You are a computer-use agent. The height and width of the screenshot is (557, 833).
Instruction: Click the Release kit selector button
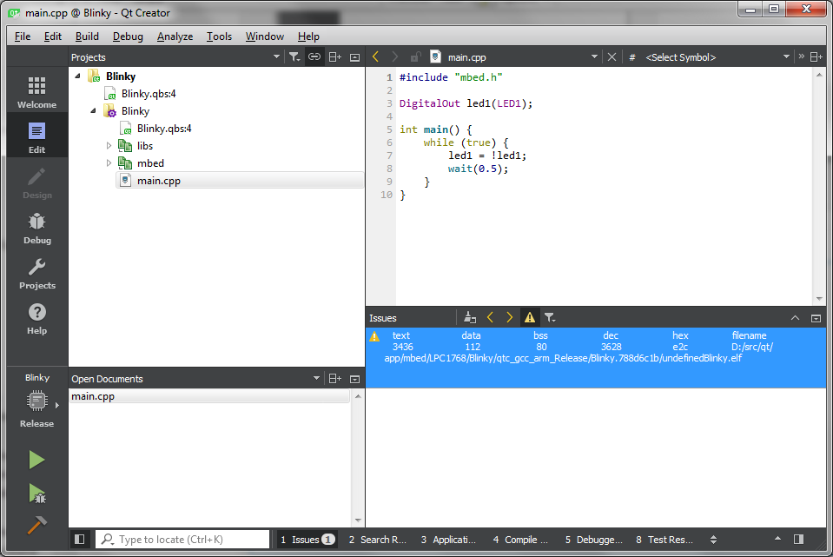pos(36,401)
